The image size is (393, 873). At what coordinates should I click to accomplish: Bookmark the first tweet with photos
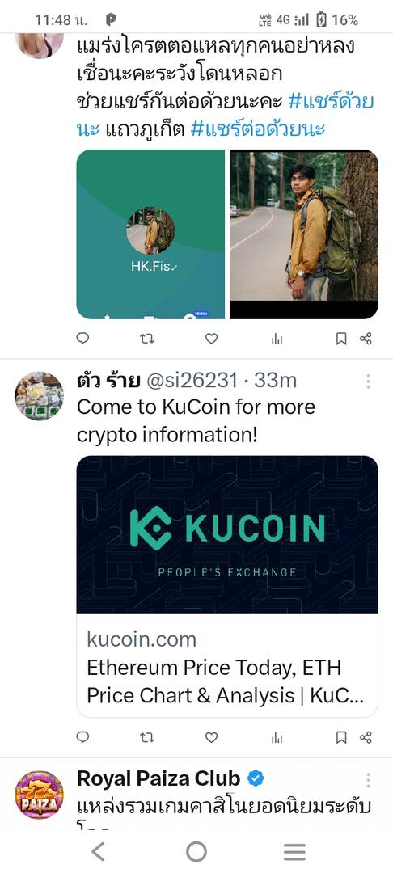[341, 339]
